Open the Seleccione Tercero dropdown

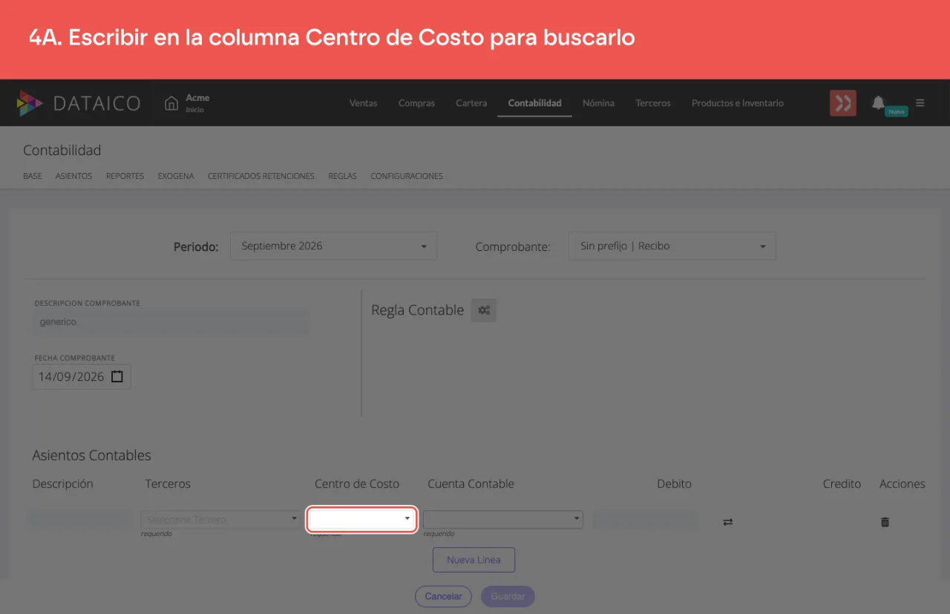pyautogui.click(x=220, y=520)
